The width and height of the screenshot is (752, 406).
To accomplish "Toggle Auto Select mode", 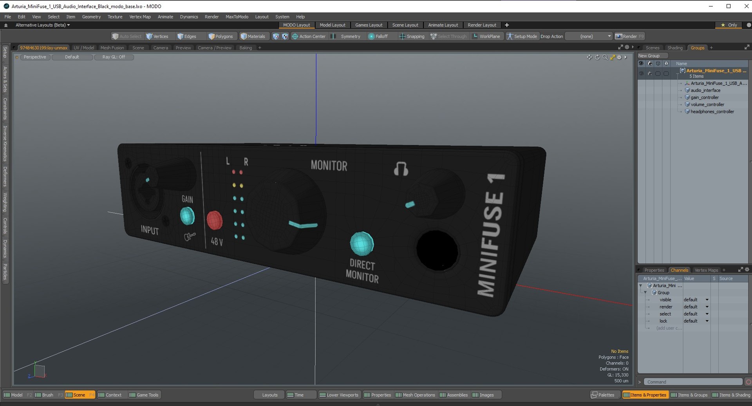I will tap(127, 36).
